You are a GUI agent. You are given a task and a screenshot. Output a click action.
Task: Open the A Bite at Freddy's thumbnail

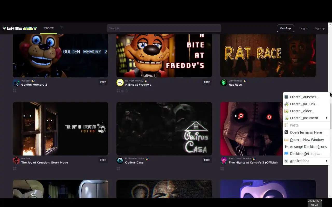click(x=164, y=56)
